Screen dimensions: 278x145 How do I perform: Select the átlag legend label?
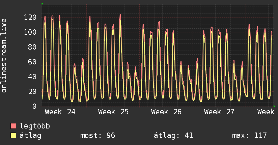tap(30, 136)
